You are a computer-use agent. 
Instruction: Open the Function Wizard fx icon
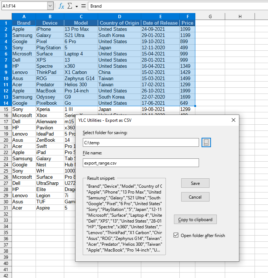[61, 6]
